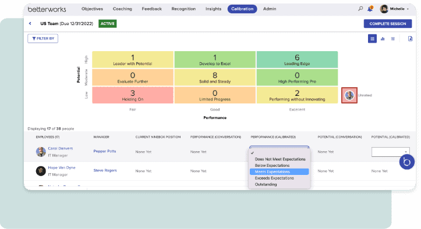The image size is (421, 229).
Task: Open the Admin tab
Action: pos(270,9)
